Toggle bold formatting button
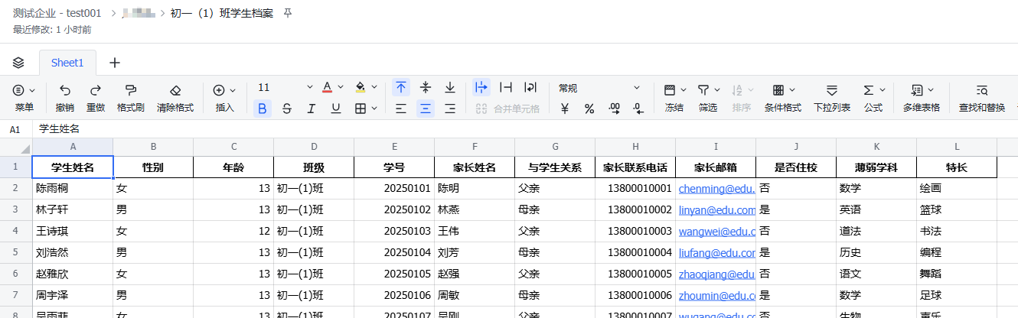Viewport: 1018px width, 318px height. pos(263,109)
